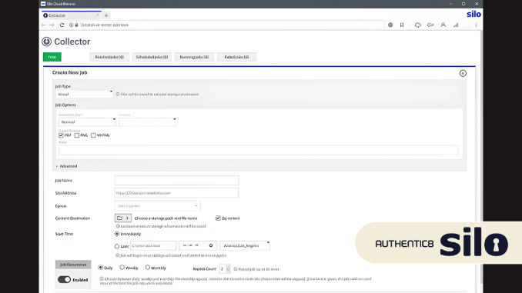Select Monthly recurrence radio button
This screenshot has height=293, width=522.
(x=148, y=268)
